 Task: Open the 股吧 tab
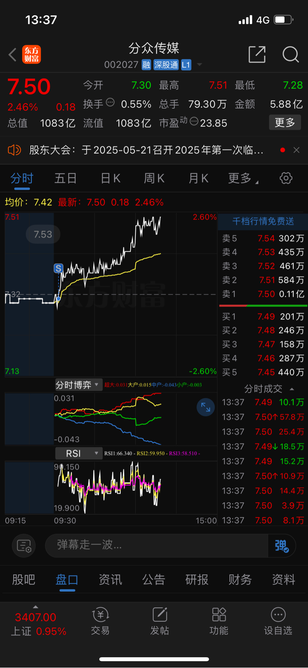tap(24, 580)
